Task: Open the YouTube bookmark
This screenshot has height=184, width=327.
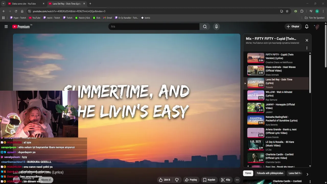Action: (x=35, y=18)
